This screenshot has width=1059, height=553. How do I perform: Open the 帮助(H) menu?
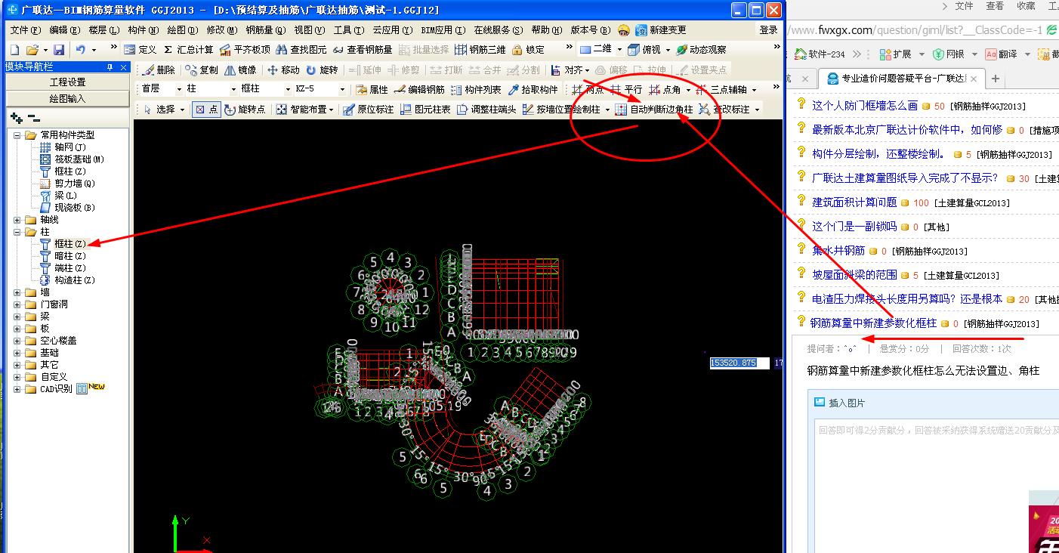[546, 30]
